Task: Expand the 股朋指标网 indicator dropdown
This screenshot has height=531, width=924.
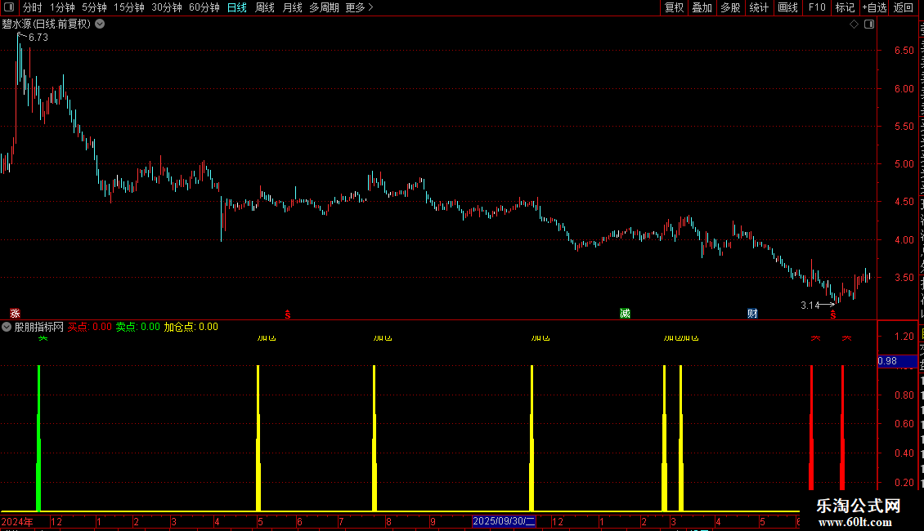Action: click(7, 327)
